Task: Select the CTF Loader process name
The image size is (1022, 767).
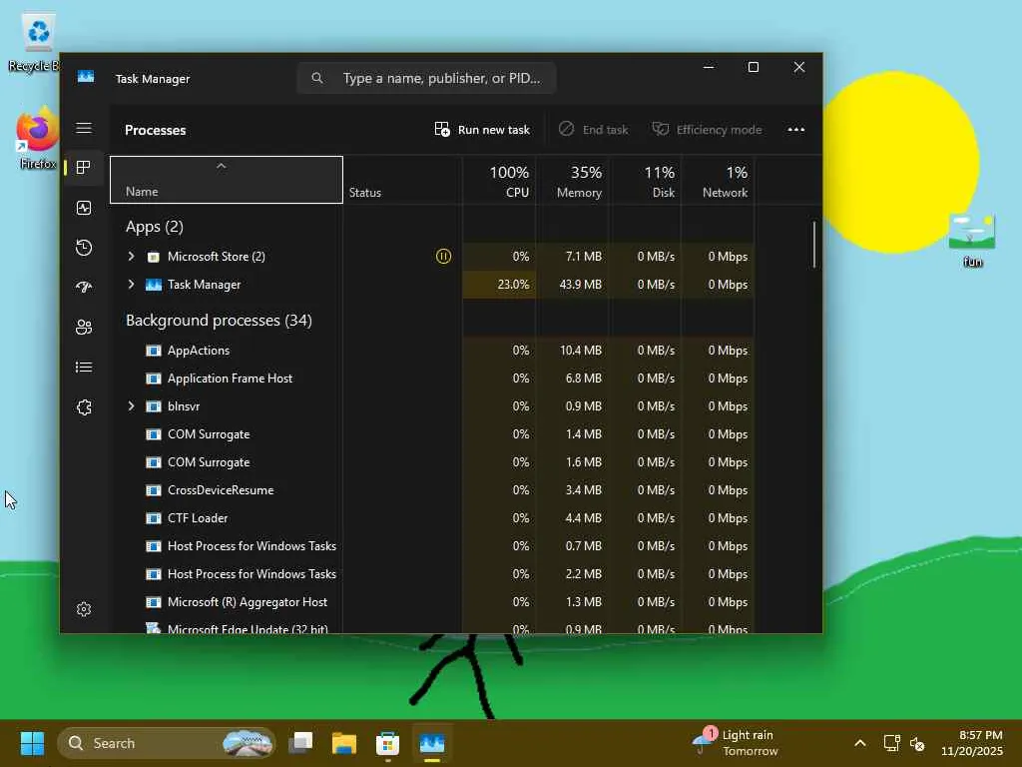Action: tap(198, 518)
